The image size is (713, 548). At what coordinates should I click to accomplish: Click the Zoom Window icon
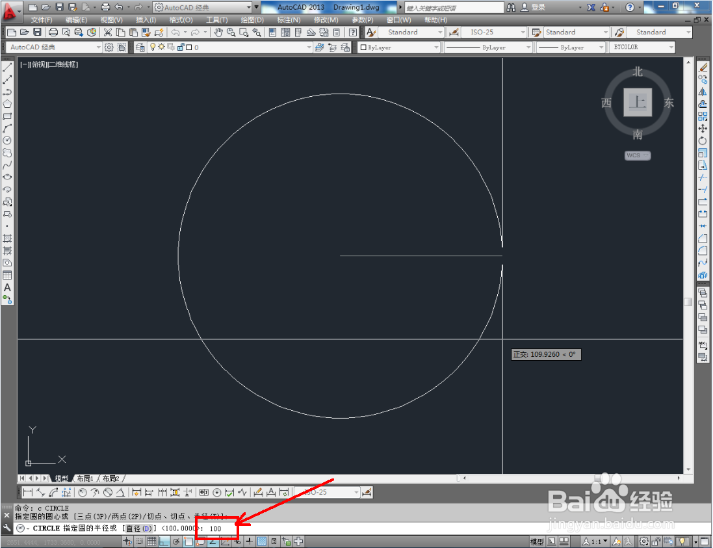(x=244, y=33)
